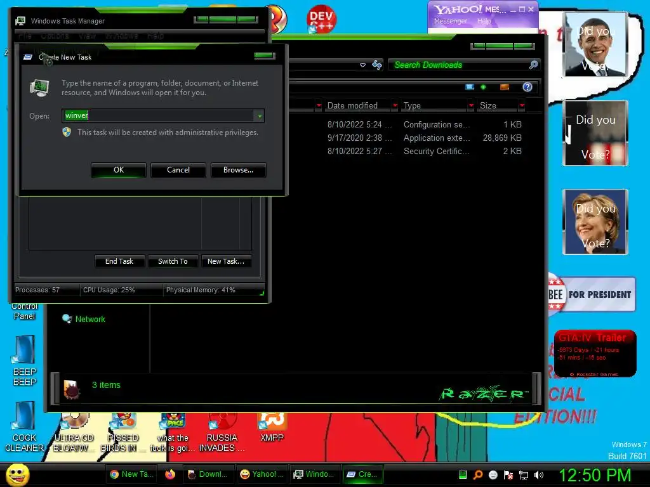Click 'Physical Memory: 41%' in the status bar
This screenshot has height=487, width=650.
click(201, 290)
